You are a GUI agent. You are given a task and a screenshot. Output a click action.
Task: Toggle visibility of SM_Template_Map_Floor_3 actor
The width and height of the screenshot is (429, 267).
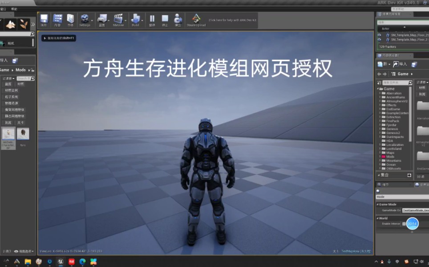(x=379, y=39)
